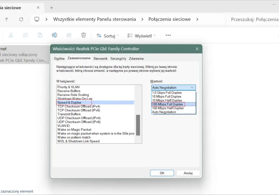The image size is (279, 195).
Task: Go up one folder level arrow
Action: pyautogui.click(x=7, y=19)
